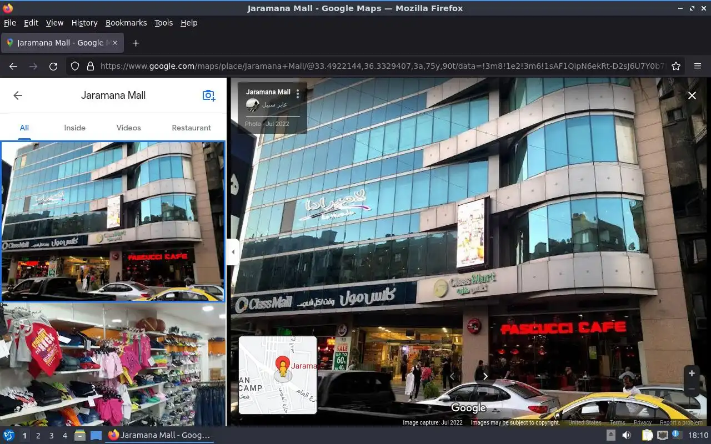
Task: Show desktop using blue taskbar icon
Action: pos(96,436)
